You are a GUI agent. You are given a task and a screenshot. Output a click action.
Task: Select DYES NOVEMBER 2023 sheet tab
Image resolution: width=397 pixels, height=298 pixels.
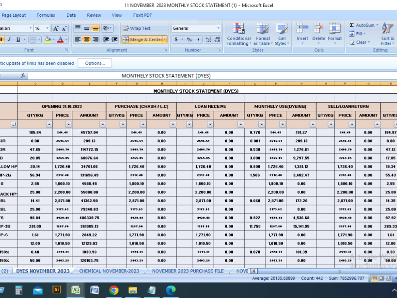[x=43, y=271]
